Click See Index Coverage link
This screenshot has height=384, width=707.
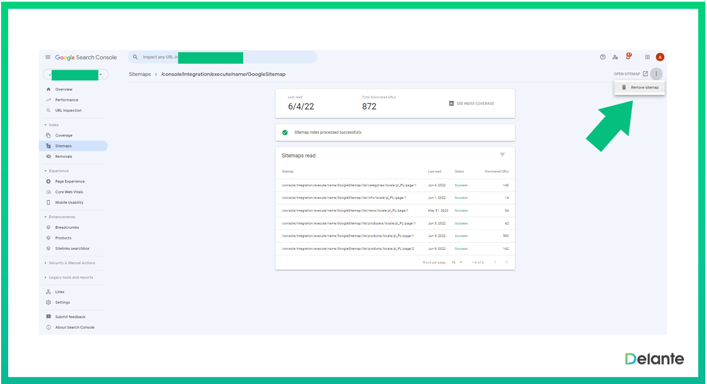tap(471, 104)
